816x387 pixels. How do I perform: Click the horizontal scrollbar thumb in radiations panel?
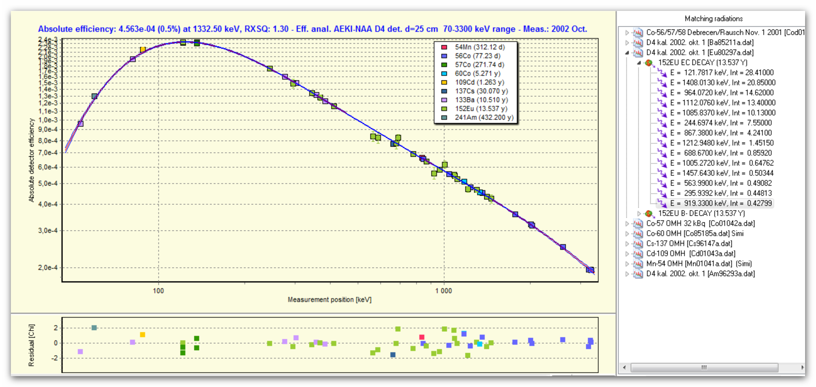click(x=704, y=367)
